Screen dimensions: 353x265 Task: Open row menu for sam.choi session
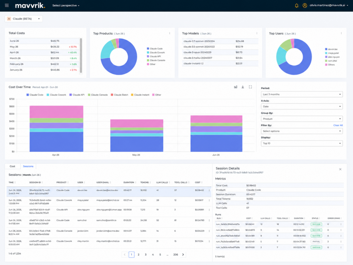coord(209,220)
